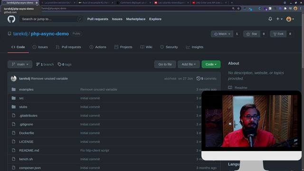Star the repository
The width and height of the screenshot is (304, 171).
click(251, 34)
